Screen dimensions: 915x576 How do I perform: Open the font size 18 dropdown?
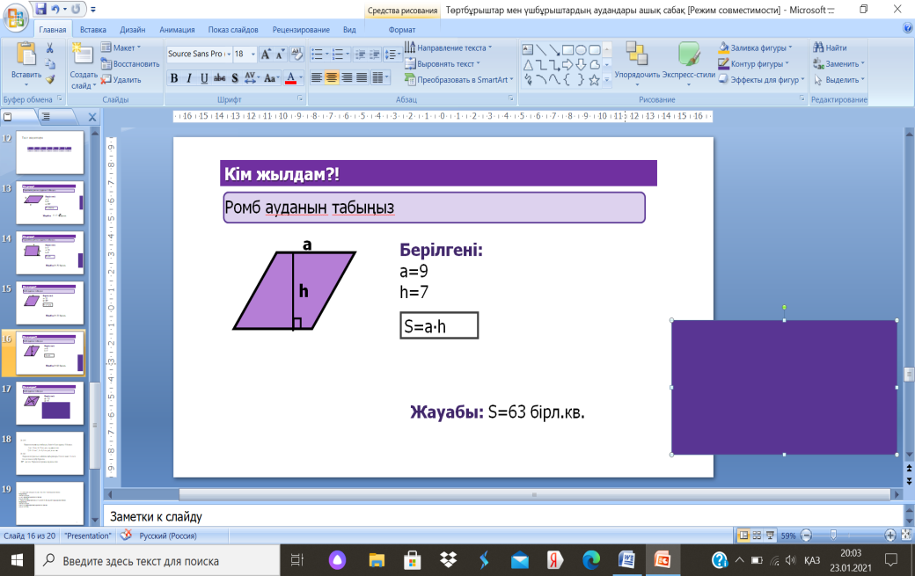point(253,54)
